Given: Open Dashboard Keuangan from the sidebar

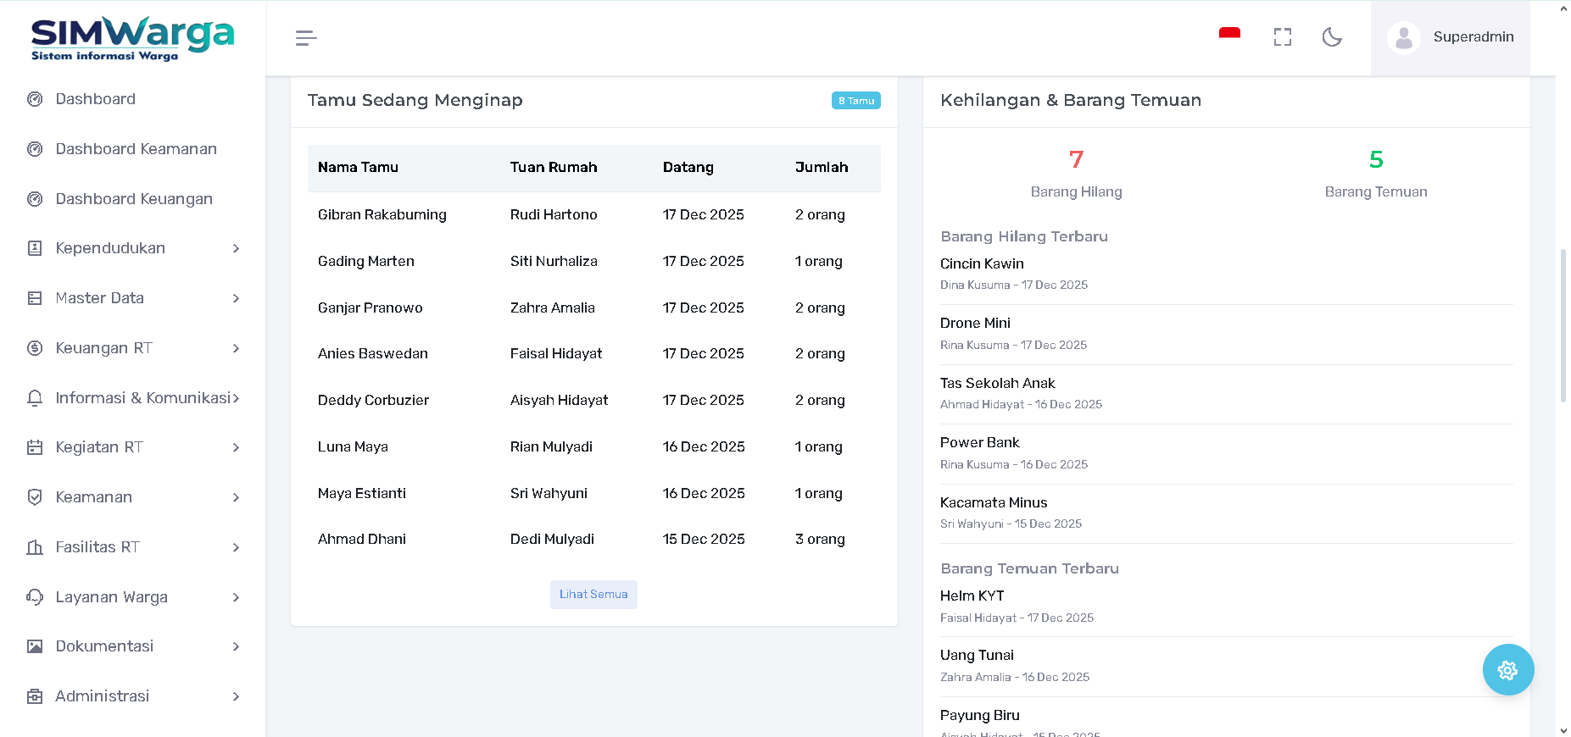Looking at the screenshot, I should [134, 199].
